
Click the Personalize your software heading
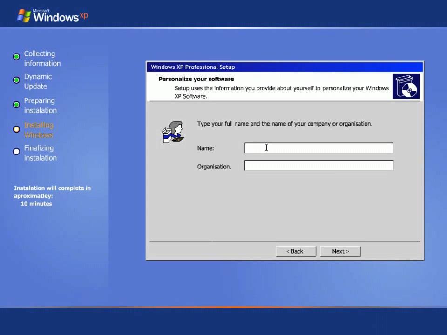tap(196, 79)
